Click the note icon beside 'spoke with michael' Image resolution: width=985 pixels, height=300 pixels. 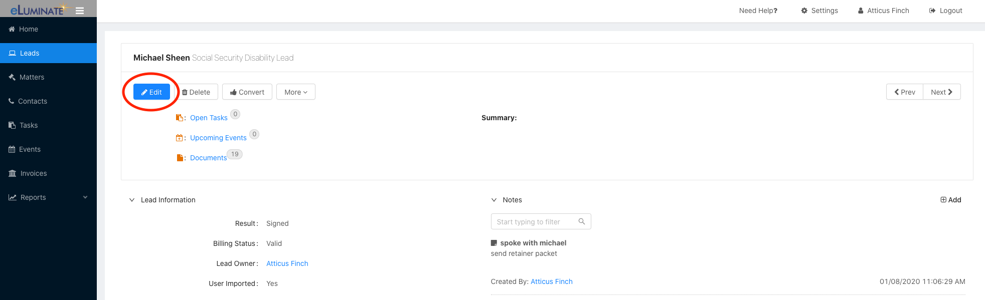tap(494, 243)
